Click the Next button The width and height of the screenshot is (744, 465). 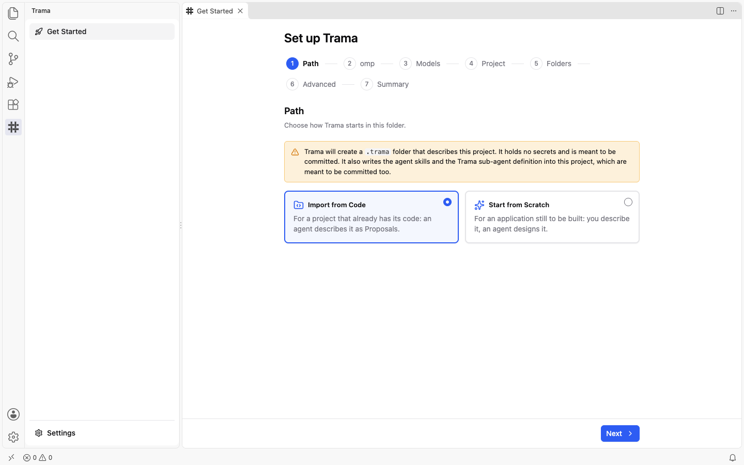[x=620, y=433]
